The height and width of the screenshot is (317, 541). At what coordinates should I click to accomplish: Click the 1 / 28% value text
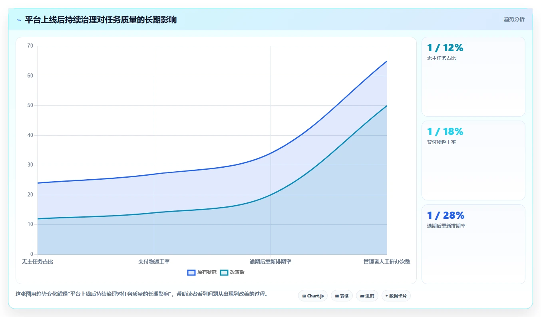pos(446,216)
